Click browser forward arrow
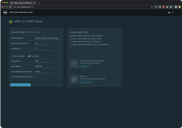The width and height of the screenshot is (182, 128). [7, 7]
